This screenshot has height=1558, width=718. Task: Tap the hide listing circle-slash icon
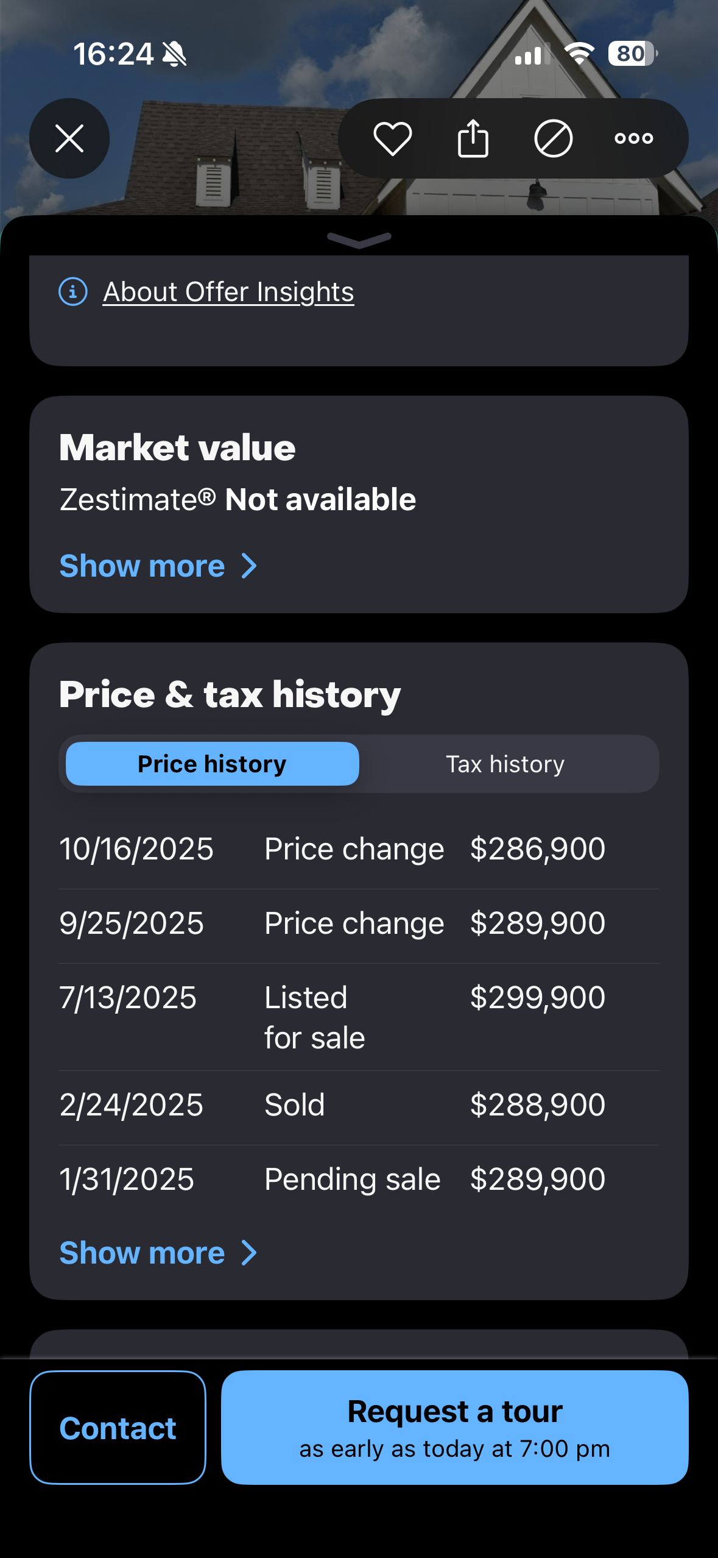tap(553, 138)
